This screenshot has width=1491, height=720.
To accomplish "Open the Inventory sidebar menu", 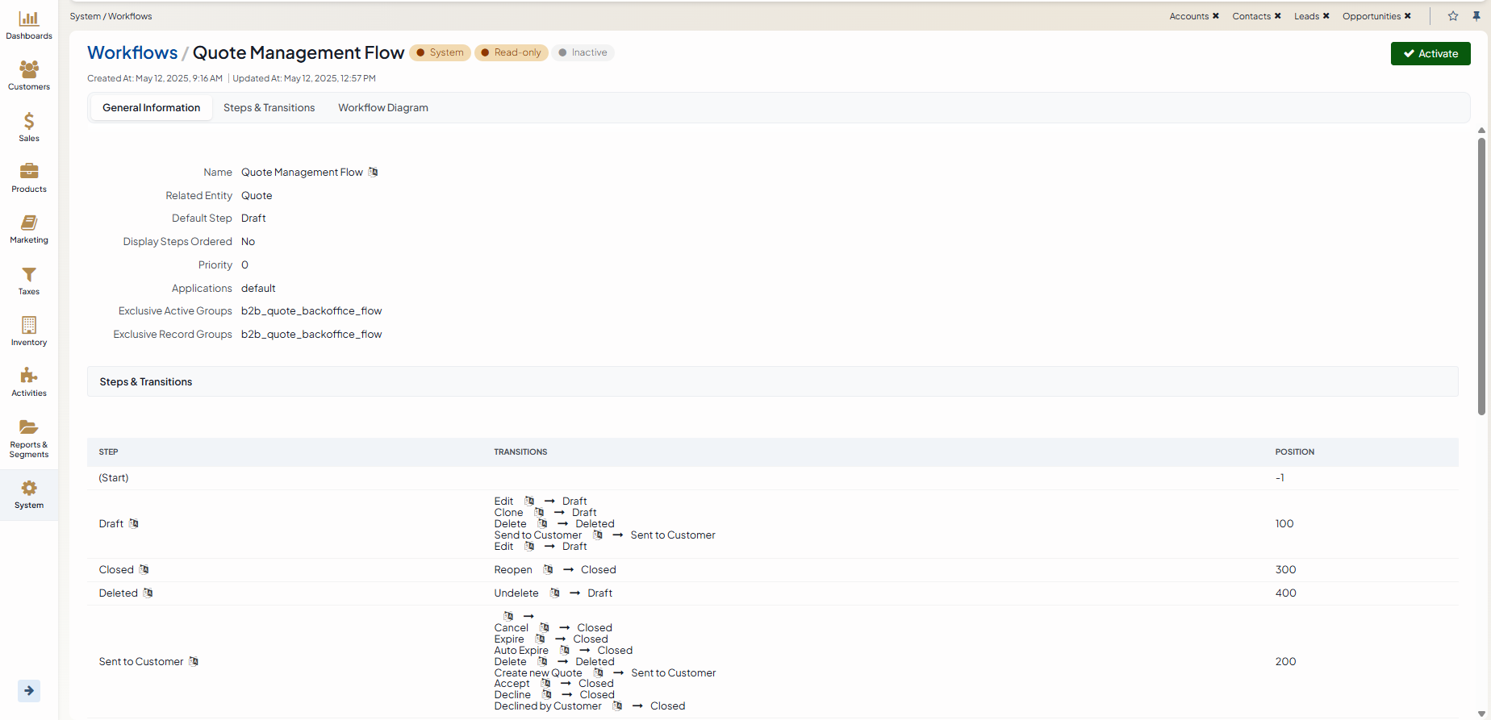I will tap(29, 331).
